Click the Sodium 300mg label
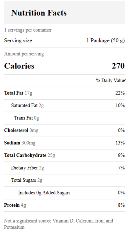Viewport: 126px width, 233px height. pos(20,143)
